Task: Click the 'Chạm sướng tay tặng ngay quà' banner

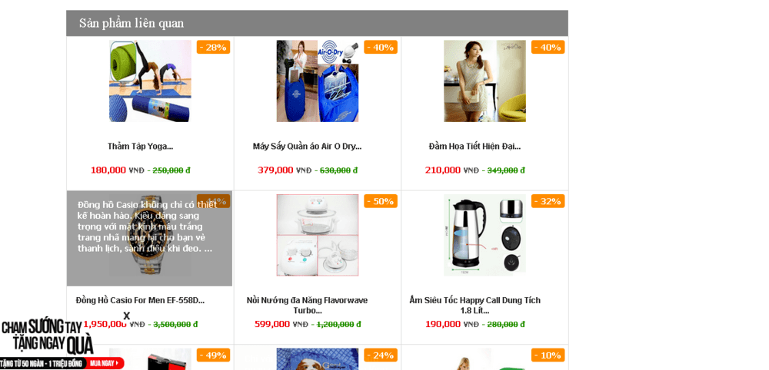Action: coord(47,337)
